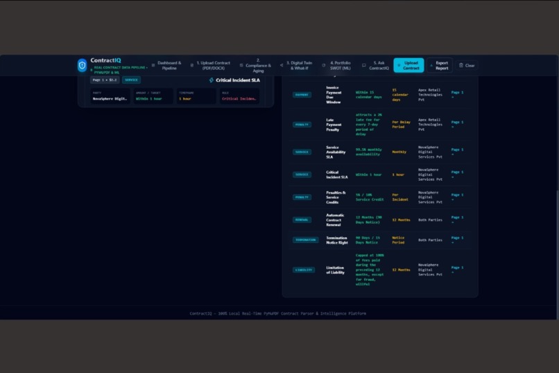The width and height of the screenshot is (559, 373).
Task: Open the 2. Compliance & Aging tab
Action: [x=255, y=66]
